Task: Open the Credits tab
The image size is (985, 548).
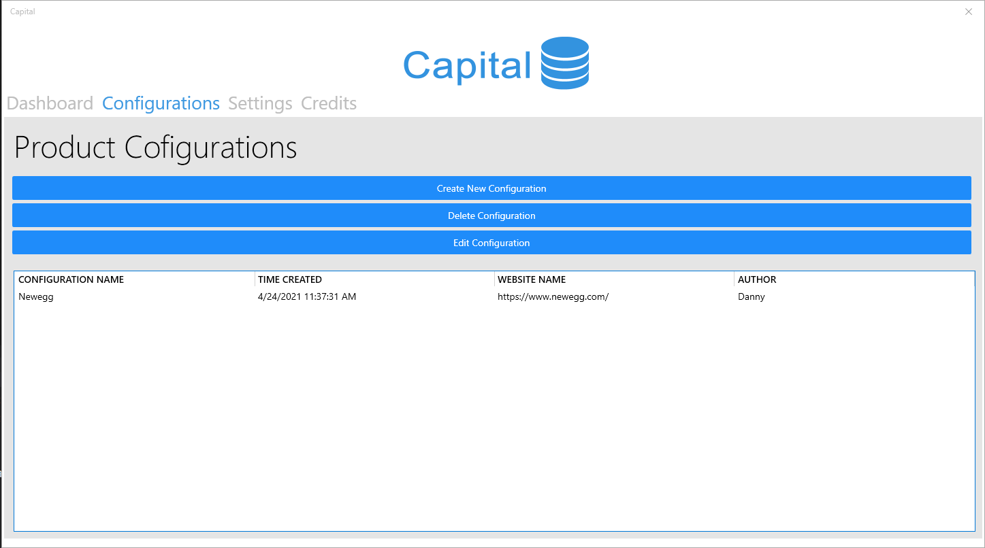Action: point(329,103)
